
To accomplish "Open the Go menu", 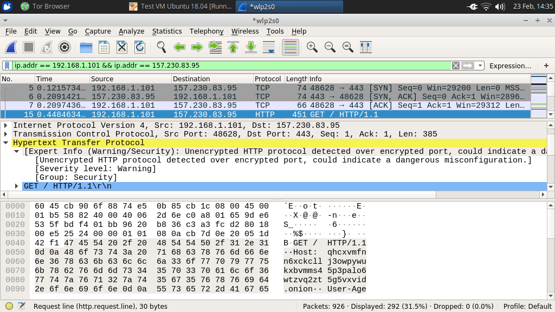I will pyautogui.click(x=73, y=31).
